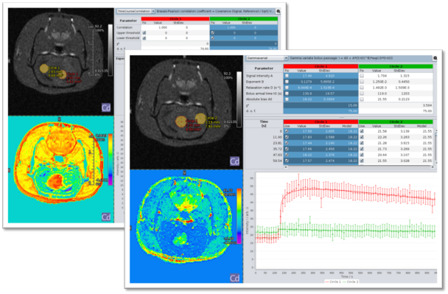
Task: Click the vertical scrollbar of the time table
Action: click(435, 146)
